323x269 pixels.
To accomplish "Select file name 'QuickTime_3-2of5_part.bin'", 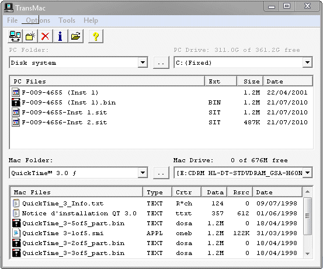I will click(x=74, y=243).
